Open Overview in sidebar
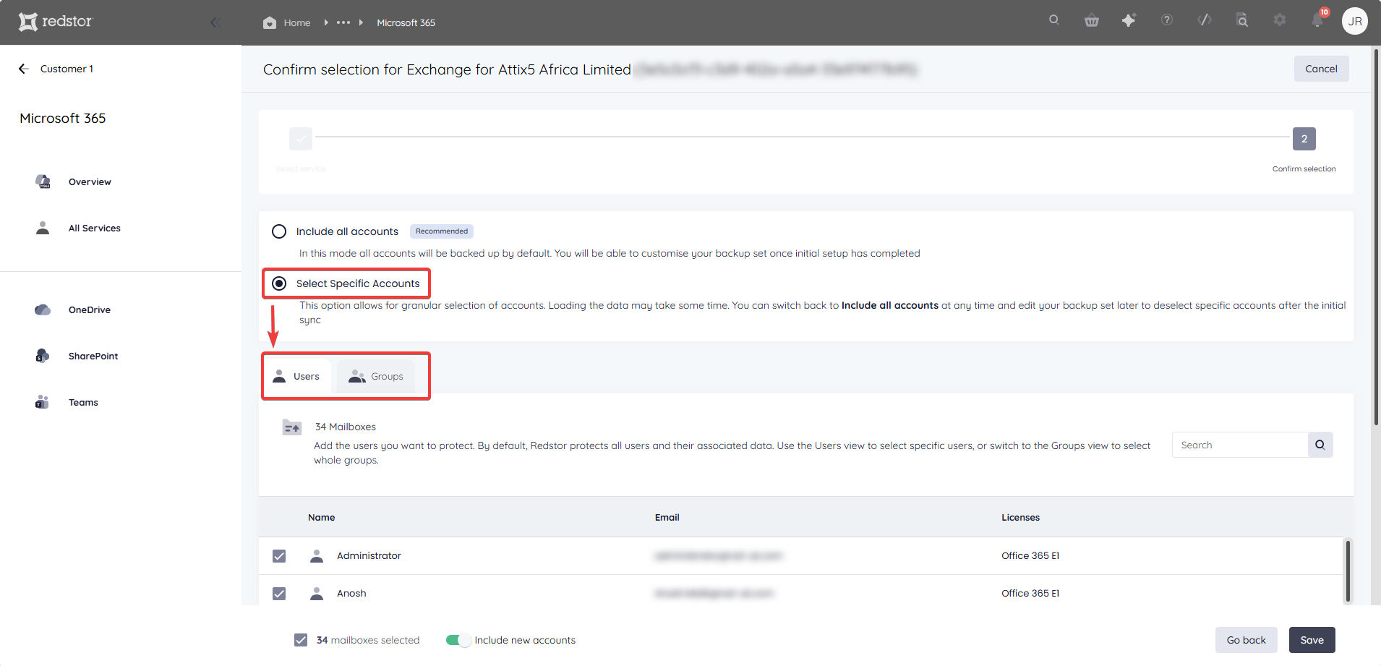The width and height of the screenshot is (1381, 666). (x=90, y=182)
